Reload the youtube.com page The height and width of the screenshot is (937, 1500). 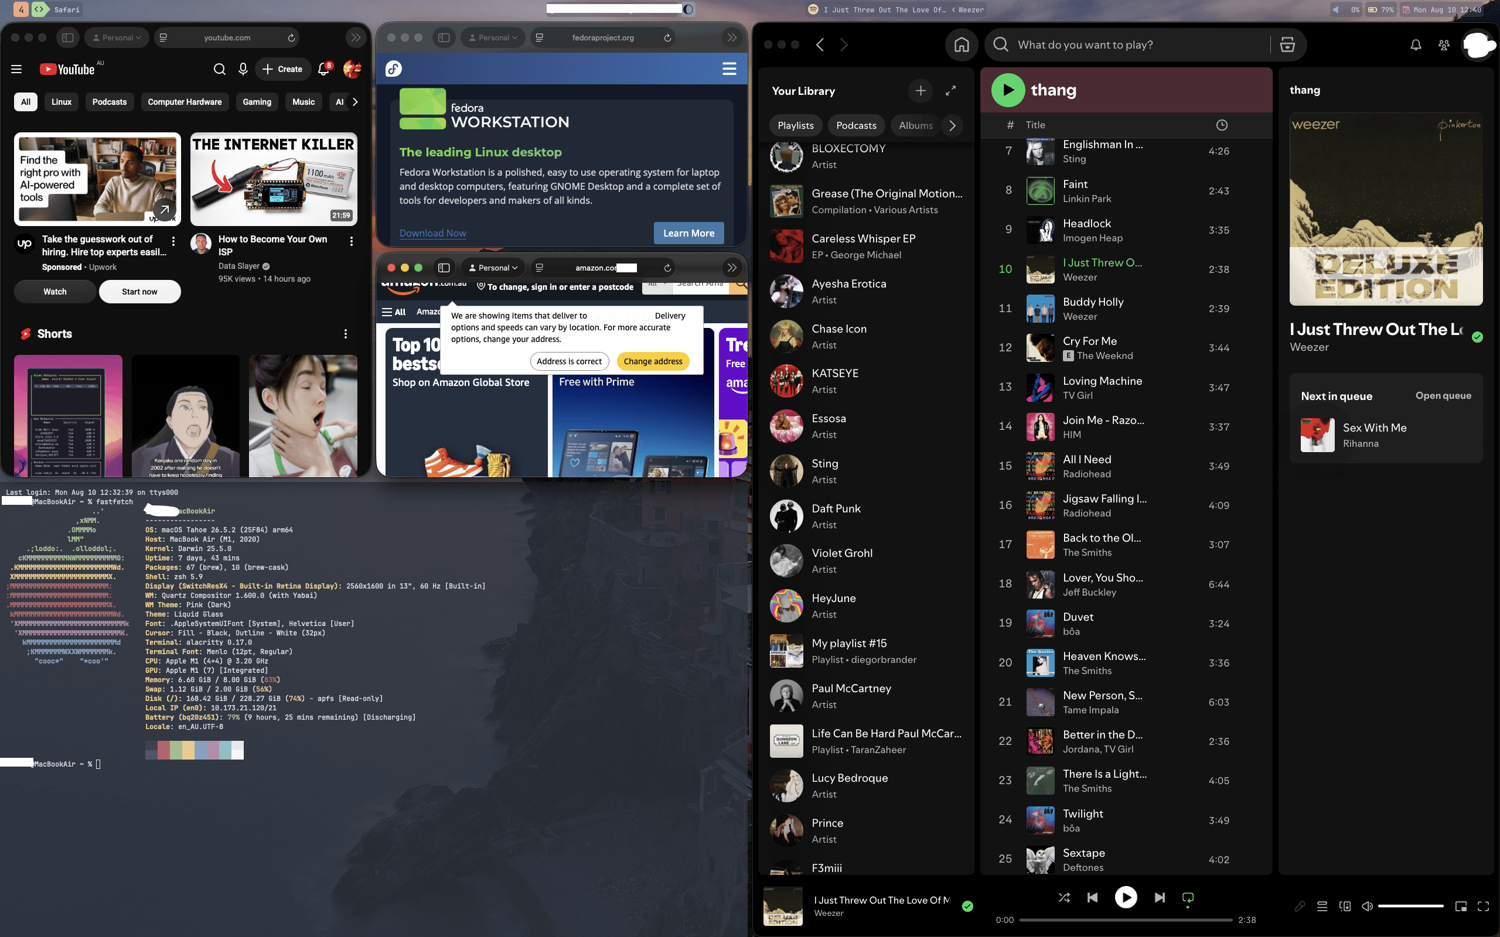tap(291, 38)
